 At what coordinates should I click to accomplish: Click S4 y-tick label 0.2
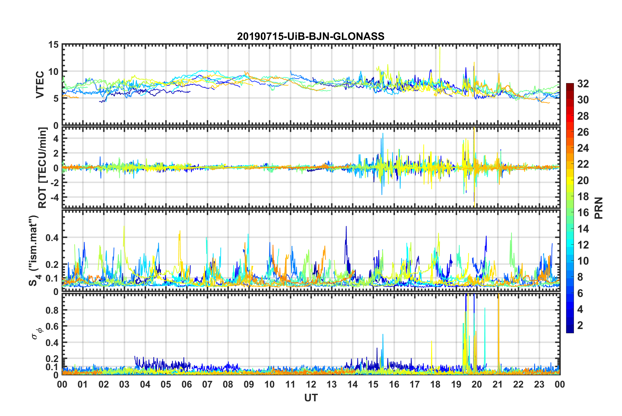[x=52, y=265]
